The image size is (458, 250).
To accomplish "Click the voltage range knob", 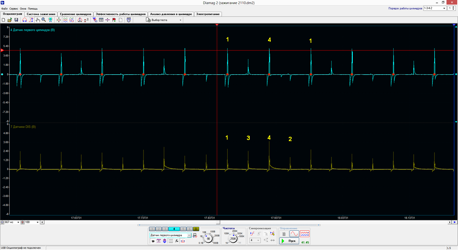I will 208,239.
